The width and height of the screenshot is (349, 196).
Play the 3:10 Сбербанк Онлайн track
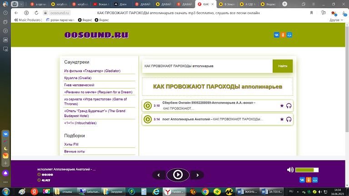(x=148, y=106)
